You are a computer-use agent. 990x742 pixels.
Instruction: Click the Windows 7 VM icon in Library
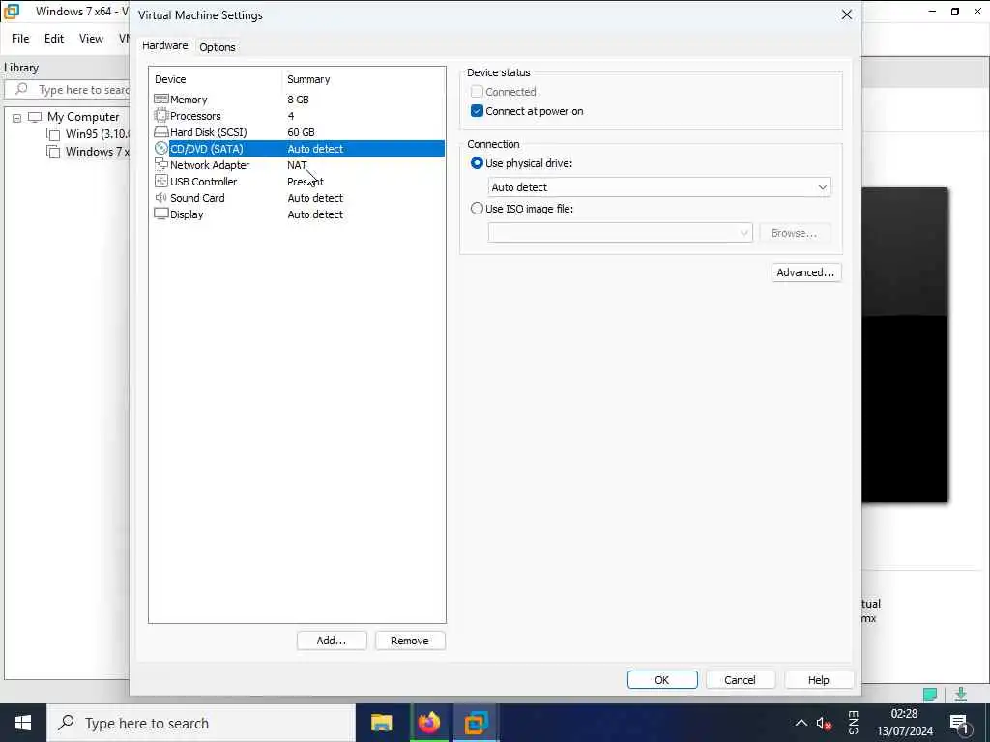click(54, 152)
